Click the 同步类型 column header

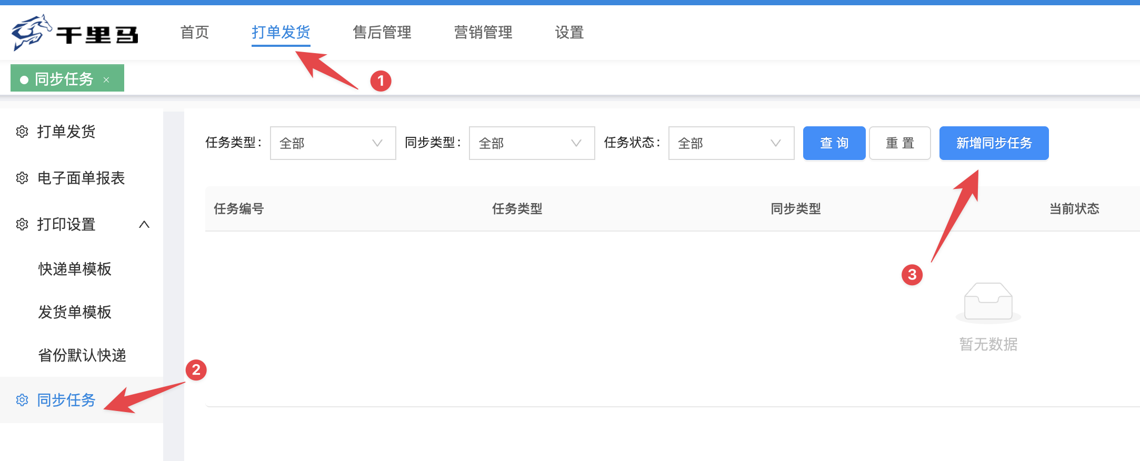796,209
